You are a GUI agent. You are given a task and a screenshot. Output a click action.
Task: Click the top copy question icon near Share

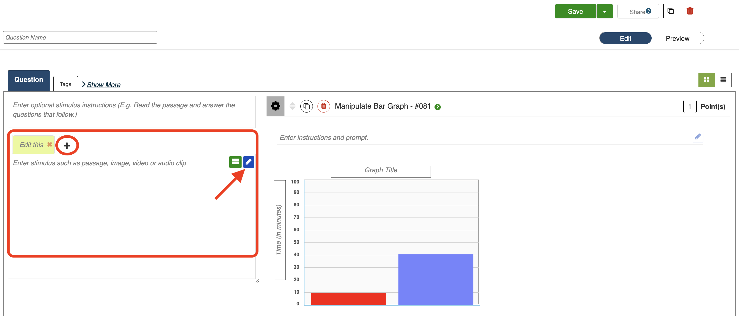click(670, 11)
